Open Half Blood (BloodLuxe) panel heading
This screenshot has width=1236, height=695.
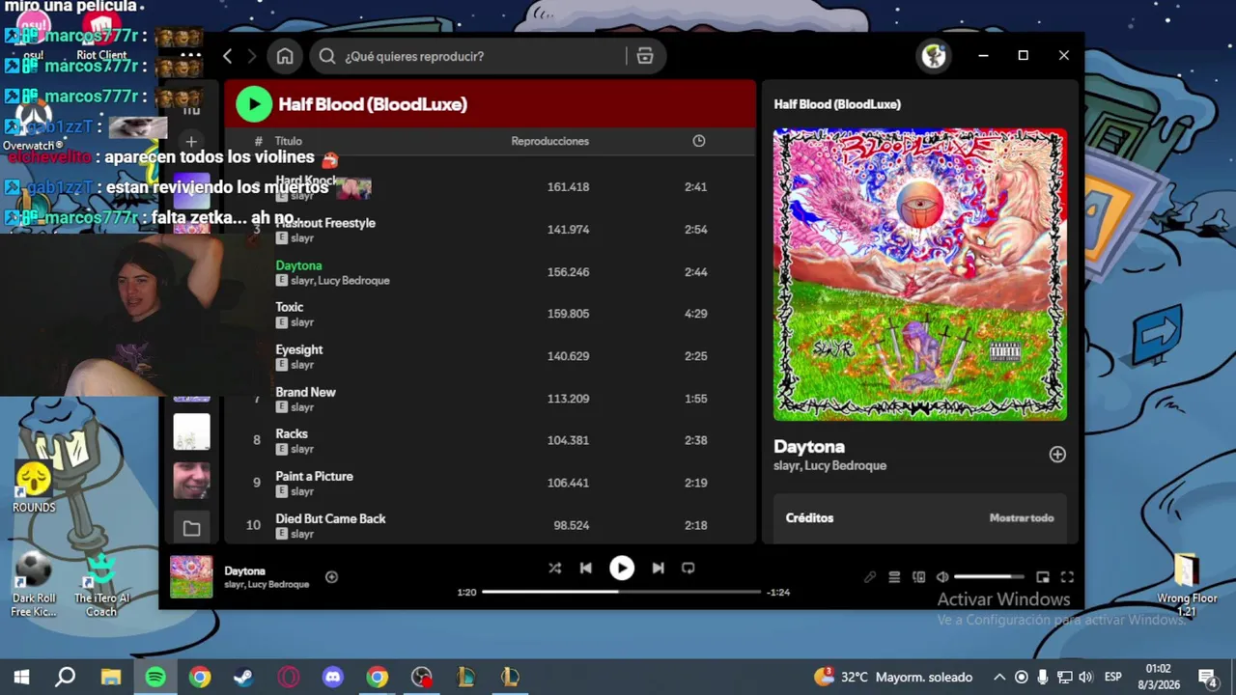(x=837, y=104)
